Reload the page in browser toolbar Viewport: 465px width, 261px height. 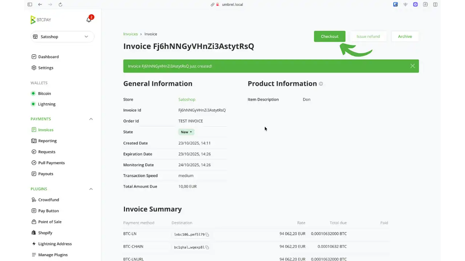(x=60, y=4)
